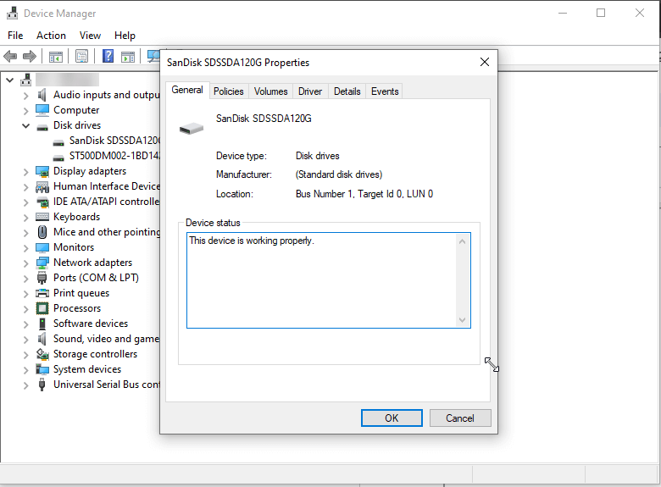Expand the Computer category
Viewport: 661px width, 487px height.
pyautogui.click(x=26, y=110)
